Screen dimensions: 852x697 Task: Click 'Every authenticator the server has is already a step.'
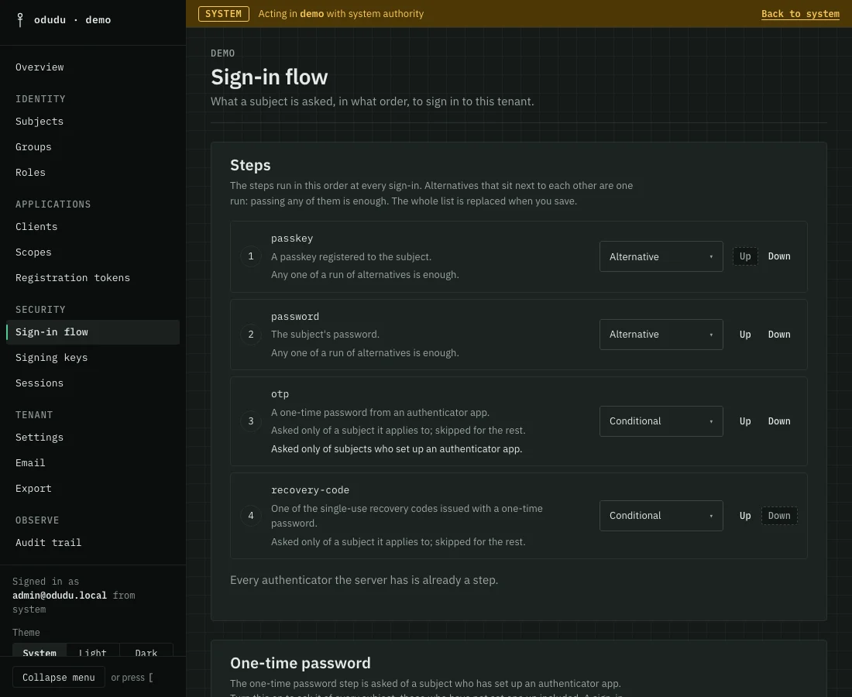click(364, 580)
